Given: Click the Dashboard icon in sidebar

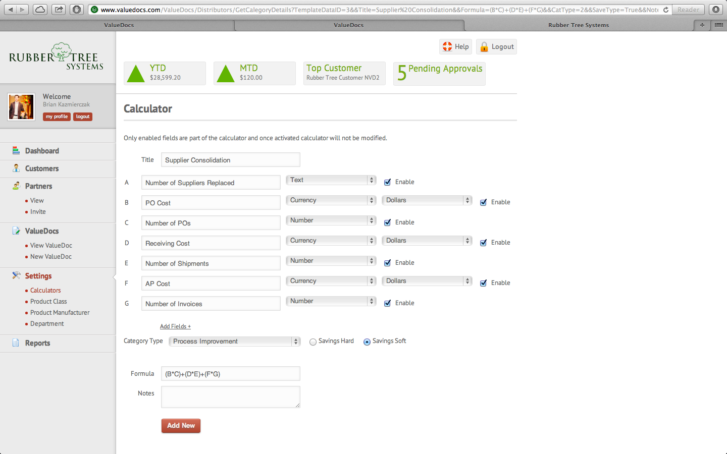Looking at the screenshot, I should pyautogui.click(x=16, y=151).
